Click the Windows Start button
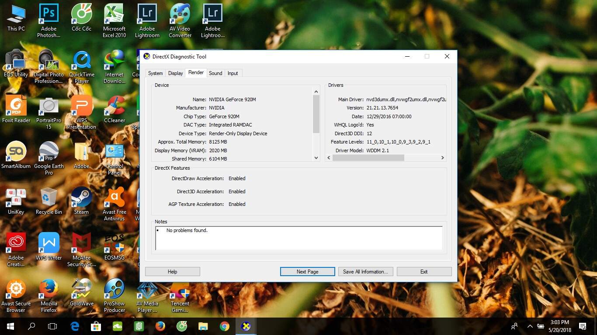The image size is (597, 335). (10, 326)
